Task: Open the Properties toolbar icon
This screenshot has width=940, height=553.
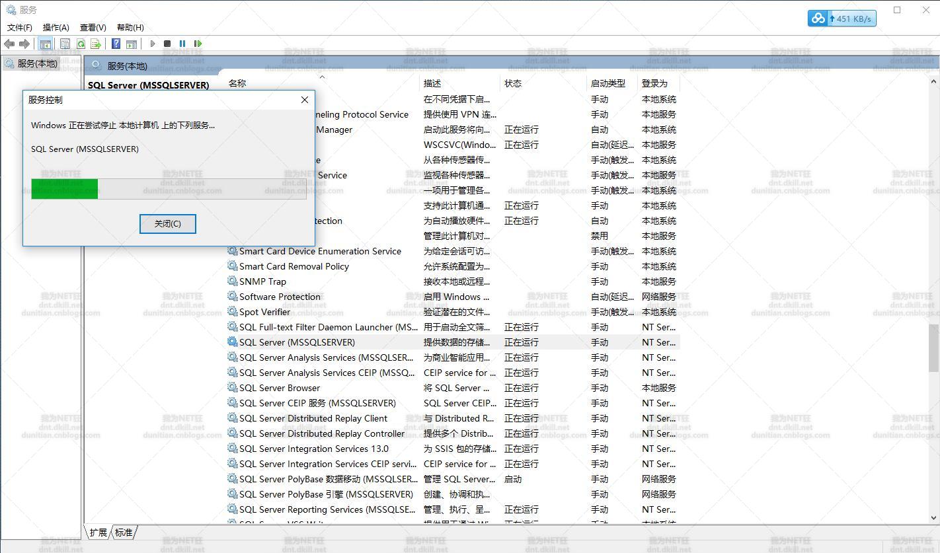Action: (x=65, y=44)
